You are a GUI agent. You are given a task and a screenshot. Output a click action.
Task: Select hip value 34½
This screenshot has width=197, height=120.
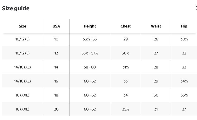184,81
